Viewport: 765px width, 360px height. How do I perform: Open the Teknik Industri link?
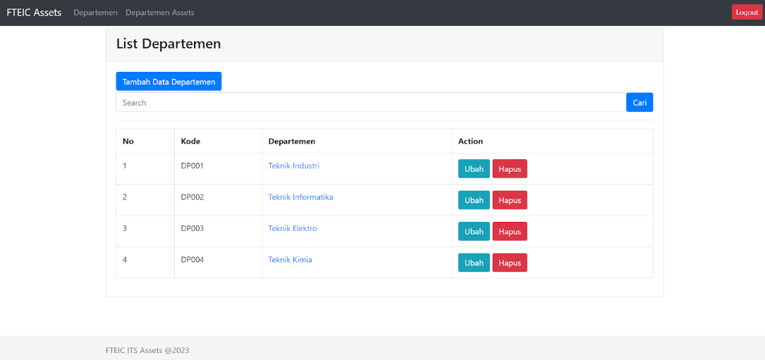(x=294, y=166)
